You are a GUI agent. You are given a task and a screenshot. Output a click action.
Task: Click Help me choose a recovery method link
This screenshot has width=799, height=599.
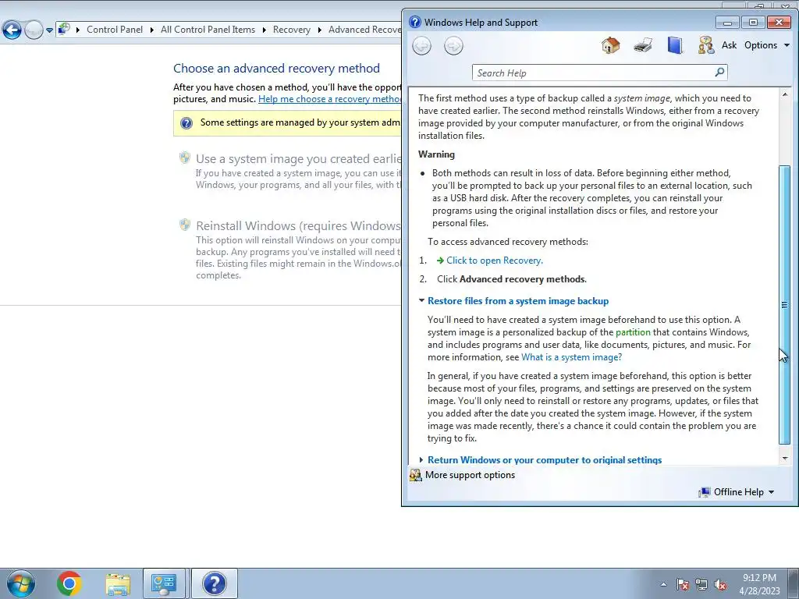pos(329,99)
